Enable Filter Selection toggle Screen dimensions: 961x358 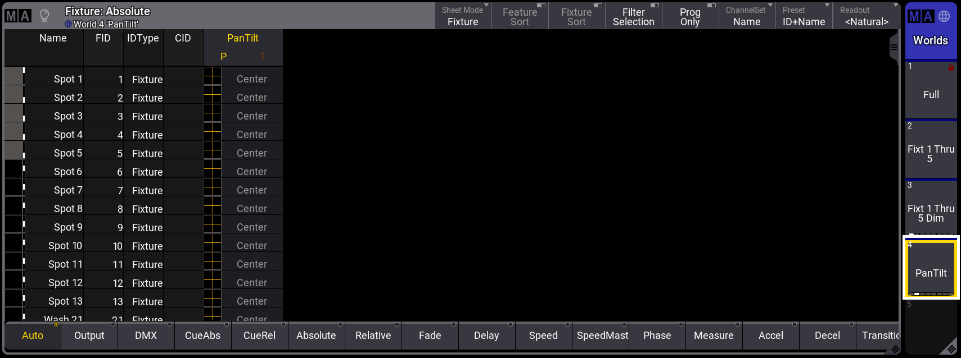tap(633, 16)
